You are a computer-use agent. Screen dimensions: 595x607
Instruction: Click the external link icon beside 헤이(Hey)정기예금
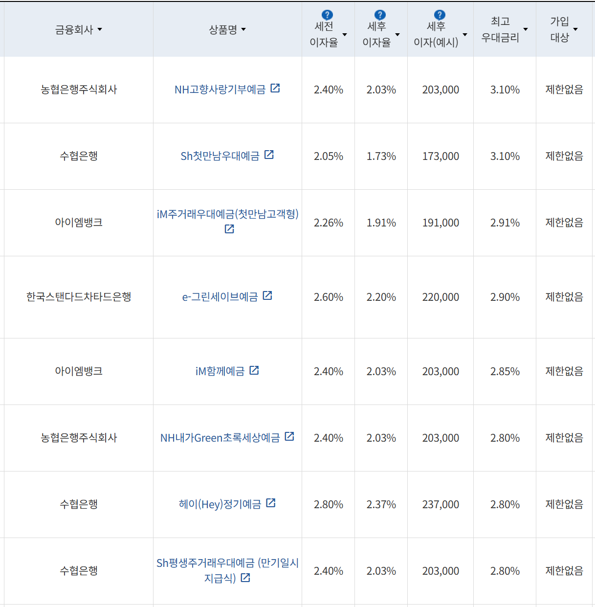[x=271, y=503]
